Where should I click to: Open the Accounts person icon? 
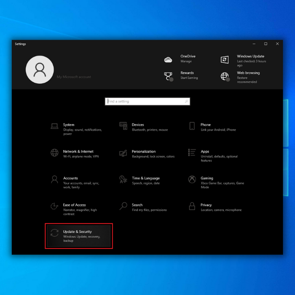click(x=54, y=180)
